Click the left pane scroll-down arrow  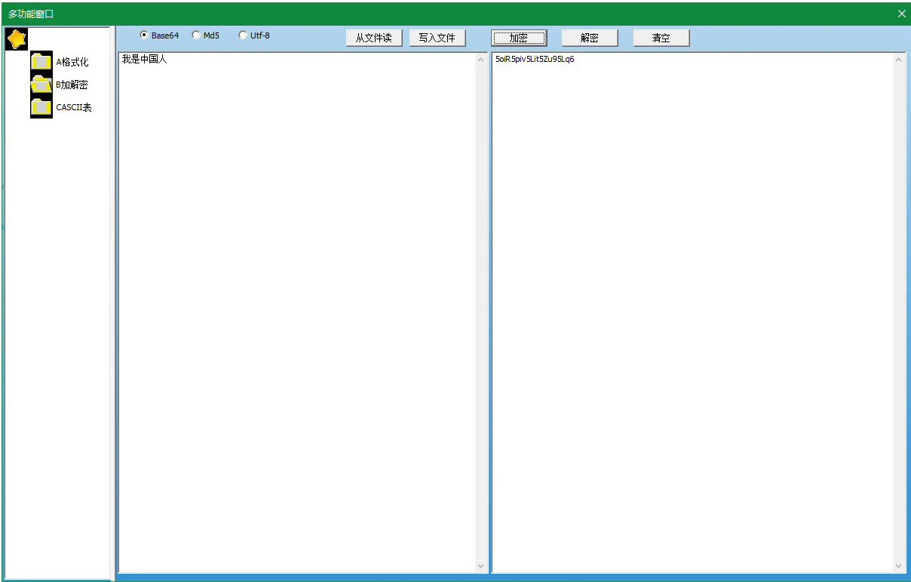point(482,565)
